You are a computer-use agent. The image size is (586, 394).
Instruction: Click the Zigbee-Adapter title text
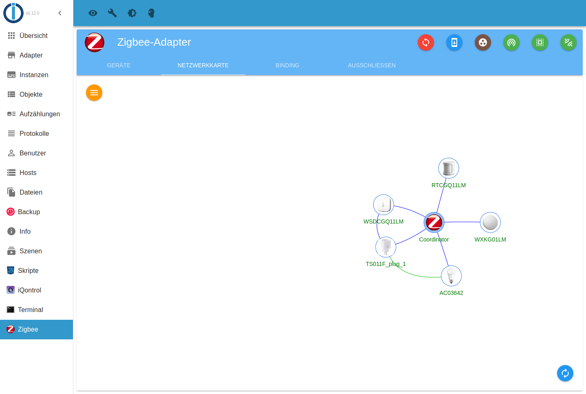(154, 42)
